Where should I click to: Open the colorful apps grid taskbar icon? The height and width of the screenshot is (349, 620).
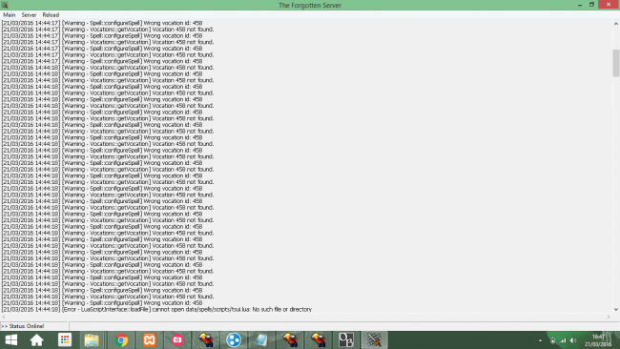(65, 339)
